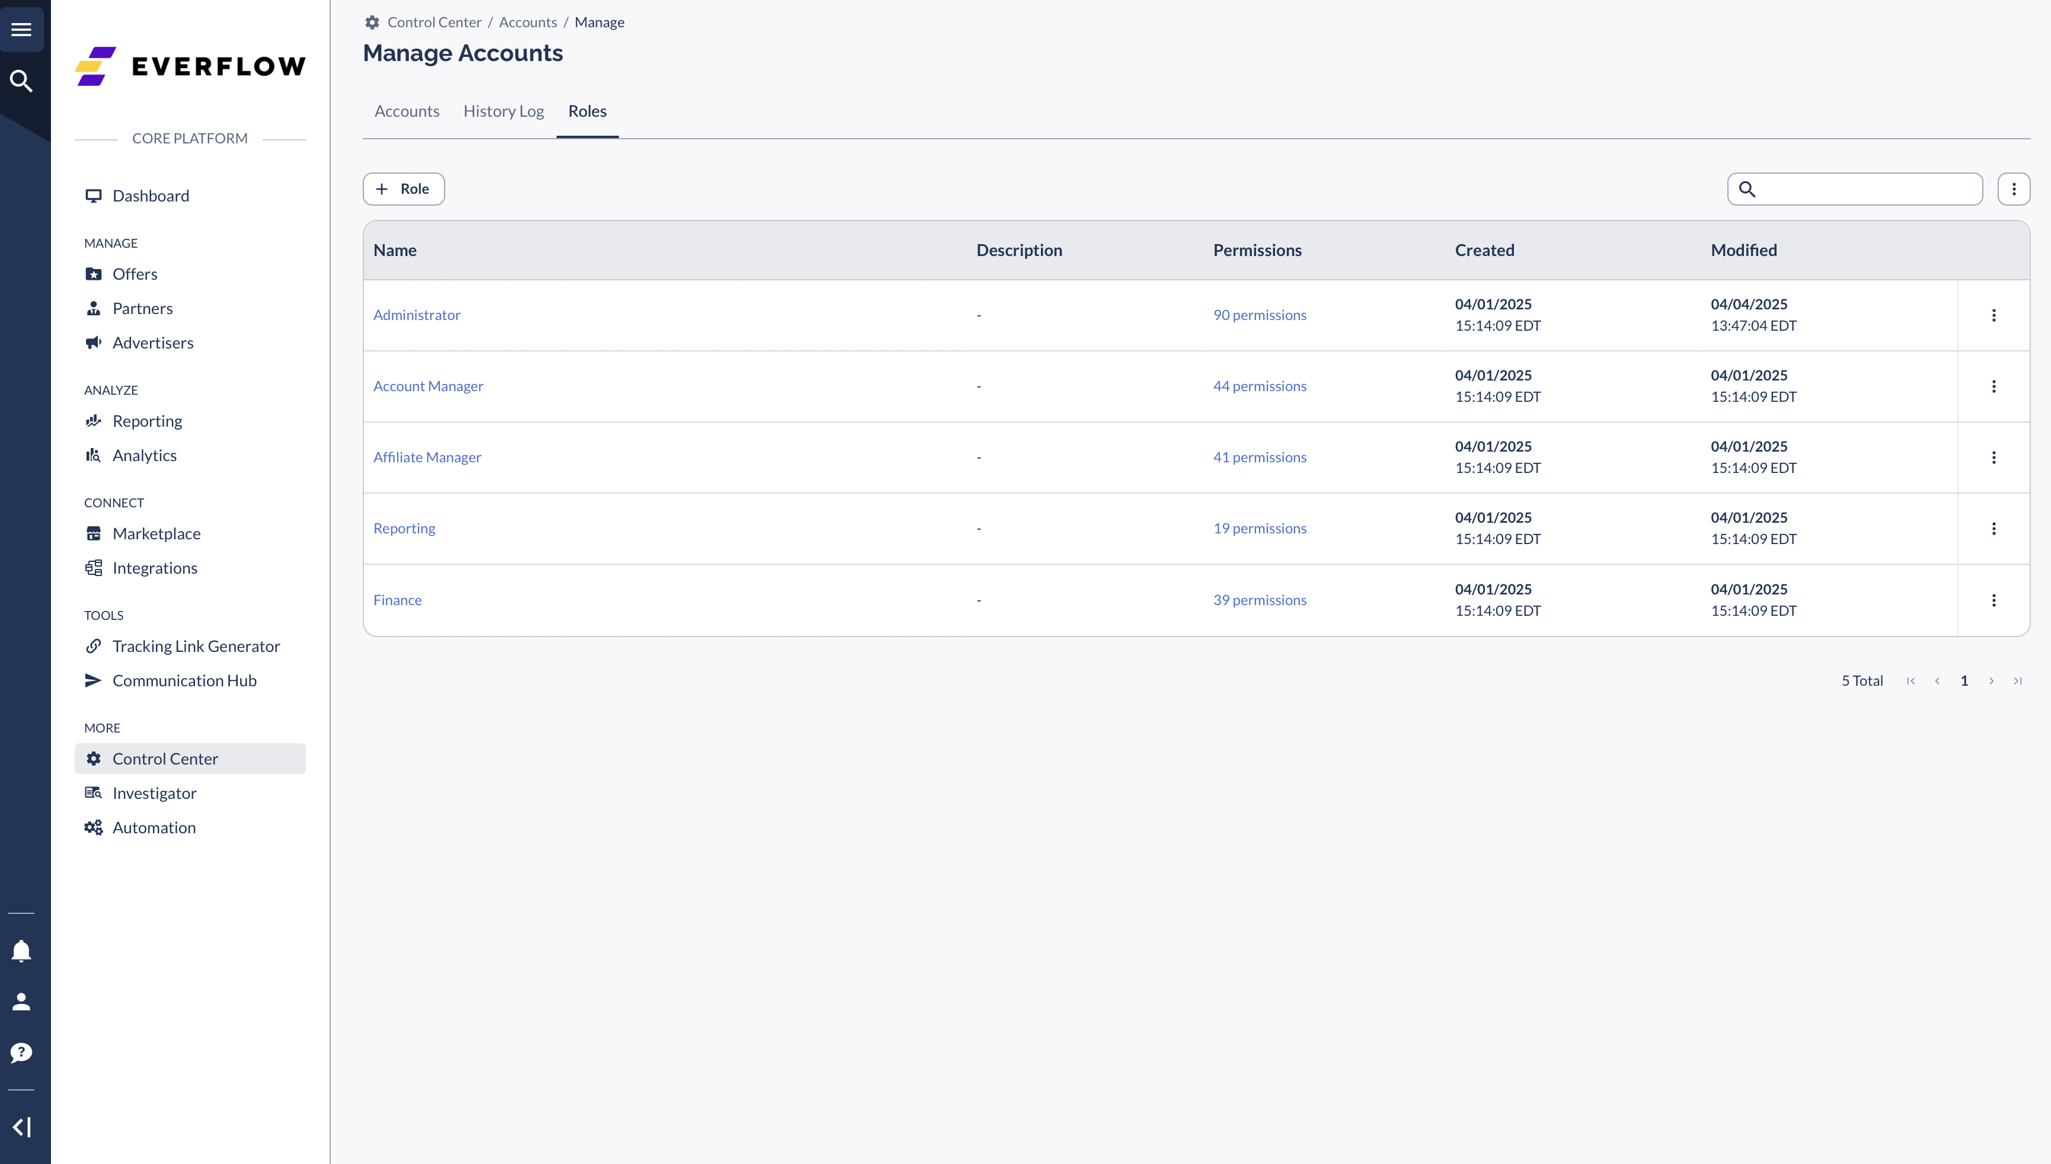Click the Offers star folder icon
The width and height of the screenshot is (2051, 1164).
tap(94, 274)
